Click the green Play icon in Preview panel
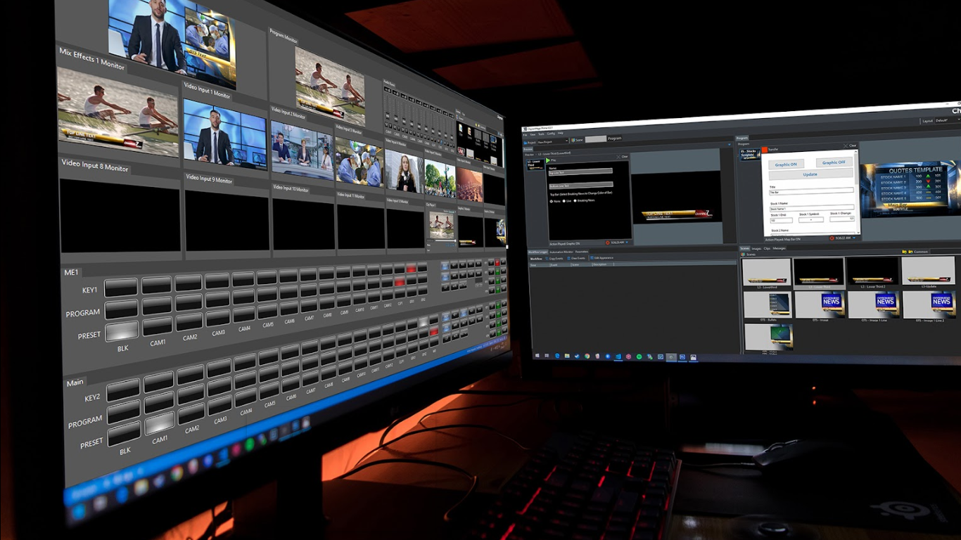This screenshot has height=540, width=961. (x=548, y=160)
